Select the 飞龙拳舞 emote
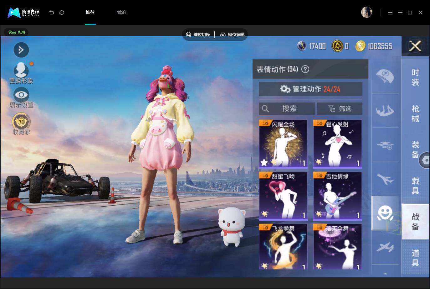Screen dimensions: 430x289 [283, 247]
